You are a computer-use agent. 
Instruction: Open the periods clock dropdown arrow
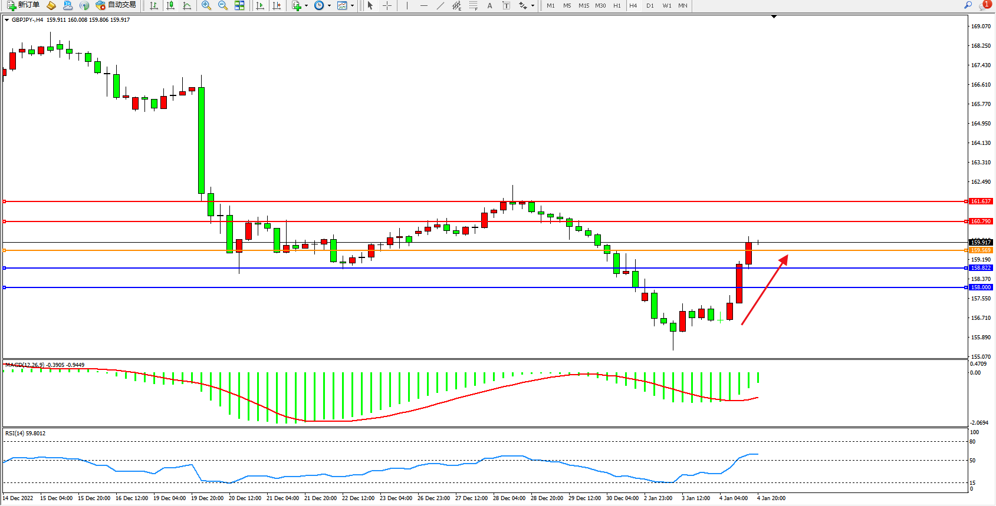pyautogui.click(x=329, y=6)
